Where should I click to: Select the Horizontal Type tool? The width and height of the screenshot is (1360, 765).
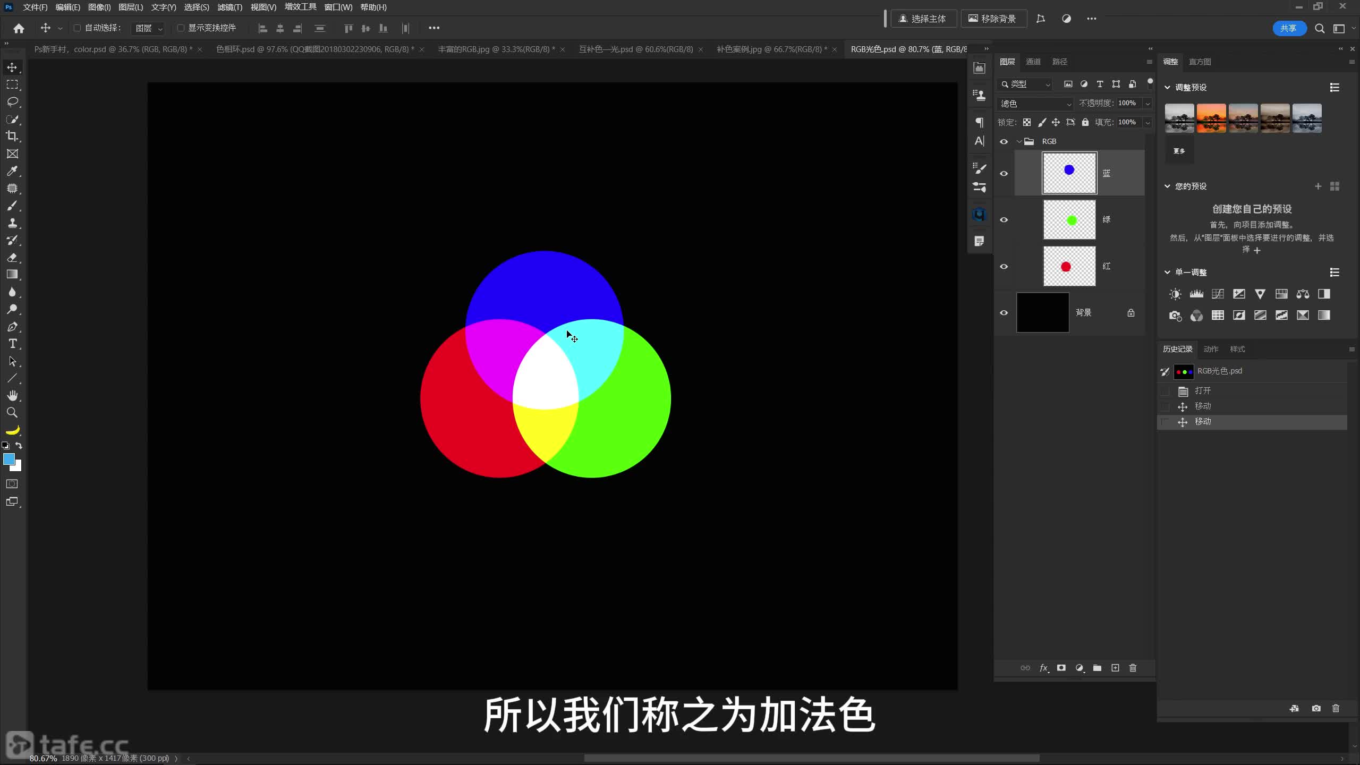pyautogui.click(x=12, y=344)
